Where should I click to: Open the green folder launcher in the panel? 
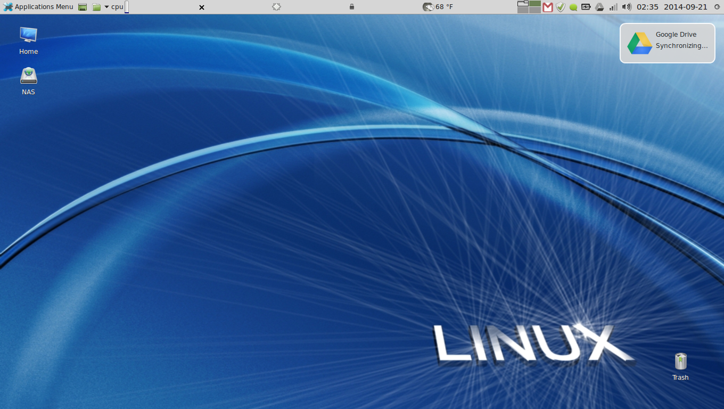coord(96,7)
